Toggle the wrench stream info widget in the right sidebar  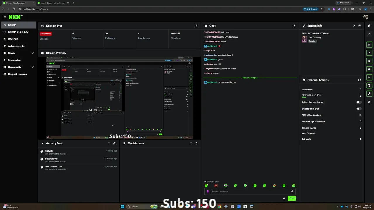pos(369,94)
